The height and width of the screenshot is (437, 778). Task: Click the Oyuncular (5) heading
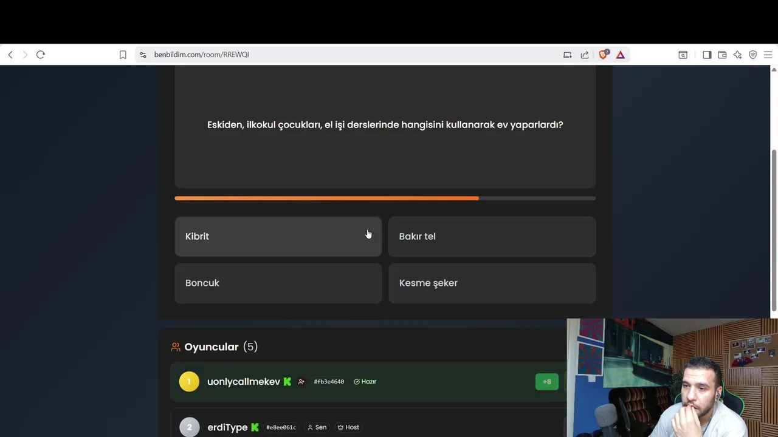[x=221, y=347]
